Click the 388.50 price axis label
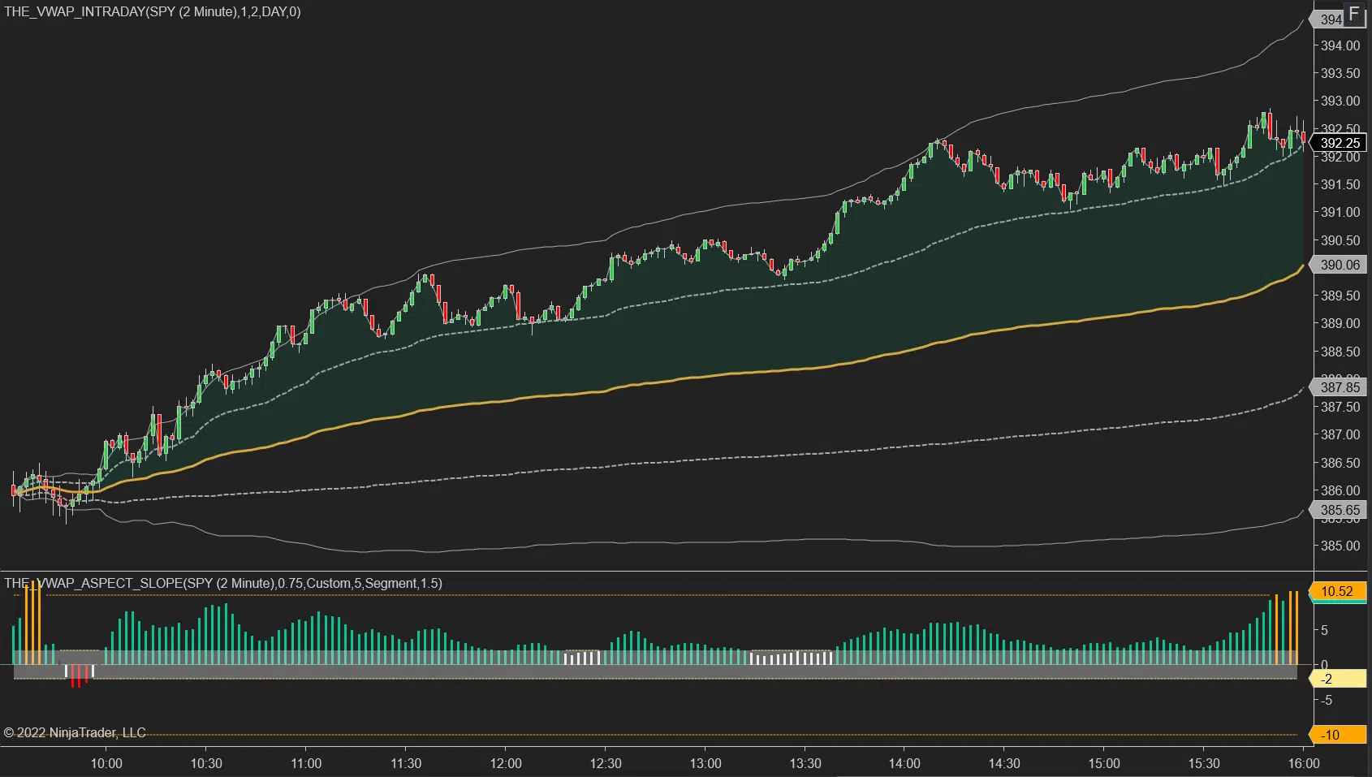The width and height of the screenshot is (1372, 777). pyautogui.click(x=1340, y=352)
